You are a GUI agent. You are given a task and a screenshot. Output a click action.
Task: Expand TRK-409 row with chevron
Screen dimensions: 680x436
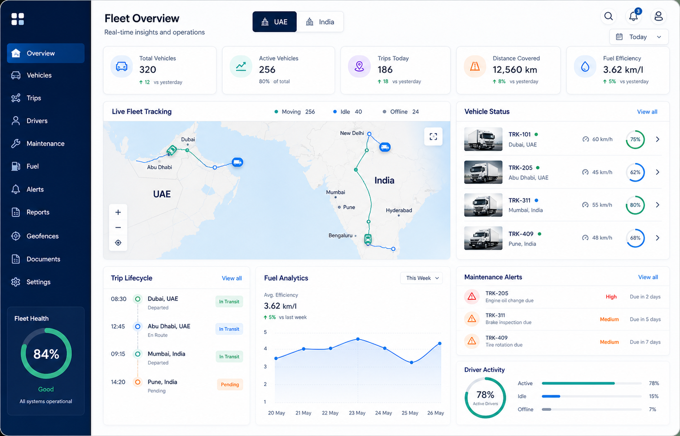657,238
